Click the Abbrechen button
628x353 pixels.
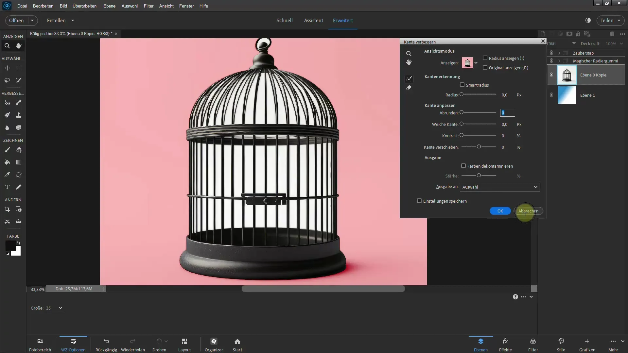(528, 211)
